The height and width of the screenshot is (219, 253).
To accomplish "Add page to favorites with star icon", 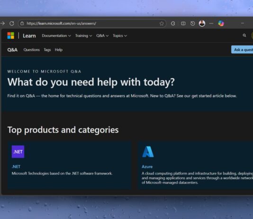I will coord(162,24).
